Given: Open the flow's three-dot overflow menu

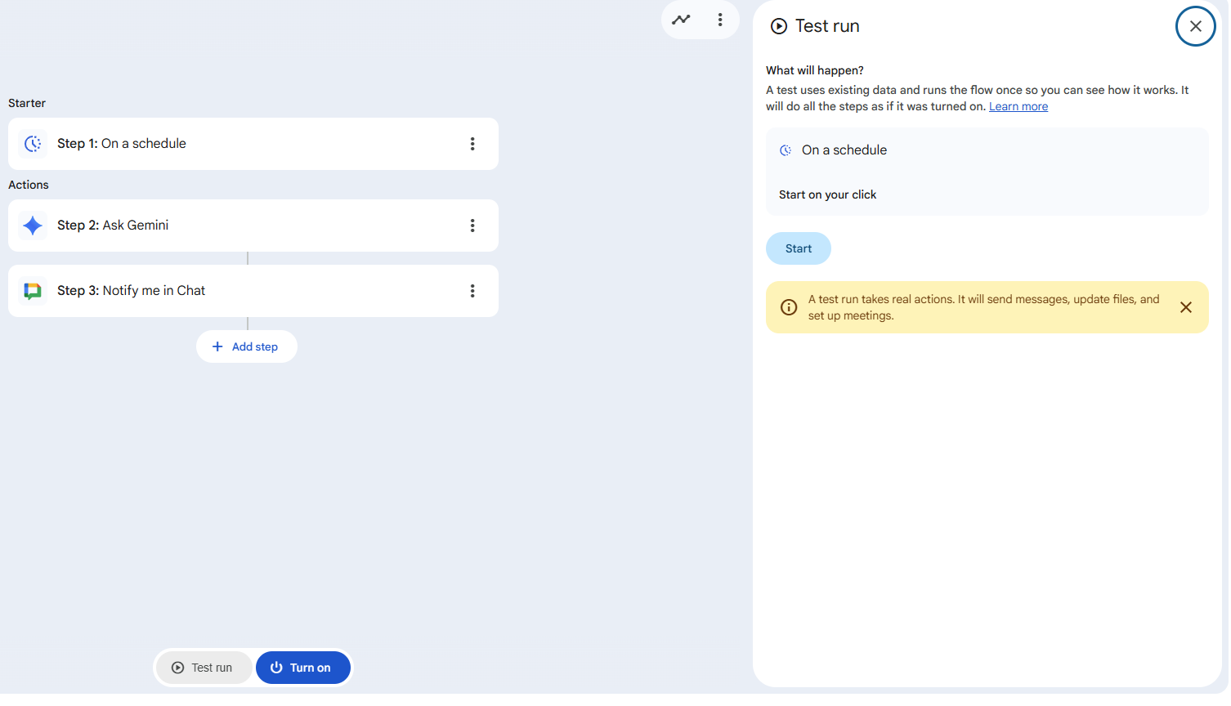Looking at the screenshot, I should 719,20.
